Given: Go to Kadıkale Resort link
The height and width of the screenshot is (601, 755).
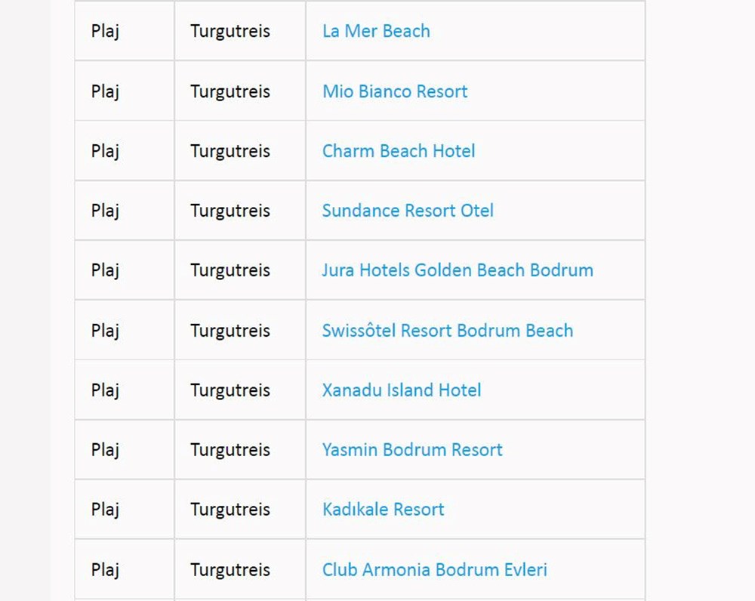Looking at the screenshot, I should tap(384, 510).
